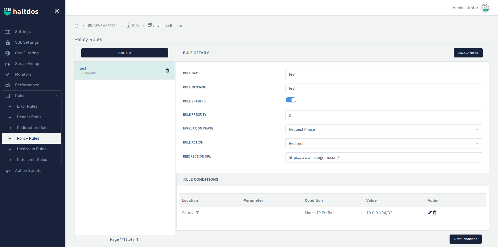Click the Condition column header

[x=314, y=200]
